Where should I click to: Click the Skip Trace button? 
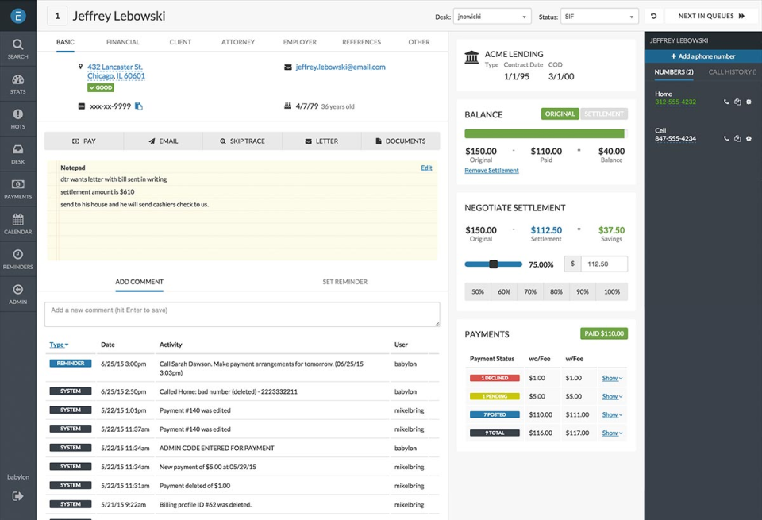coord(242,141)
